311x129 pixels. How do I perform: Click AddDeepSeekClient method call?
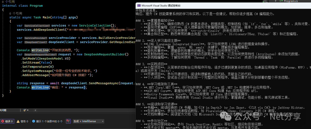(50, 30)
